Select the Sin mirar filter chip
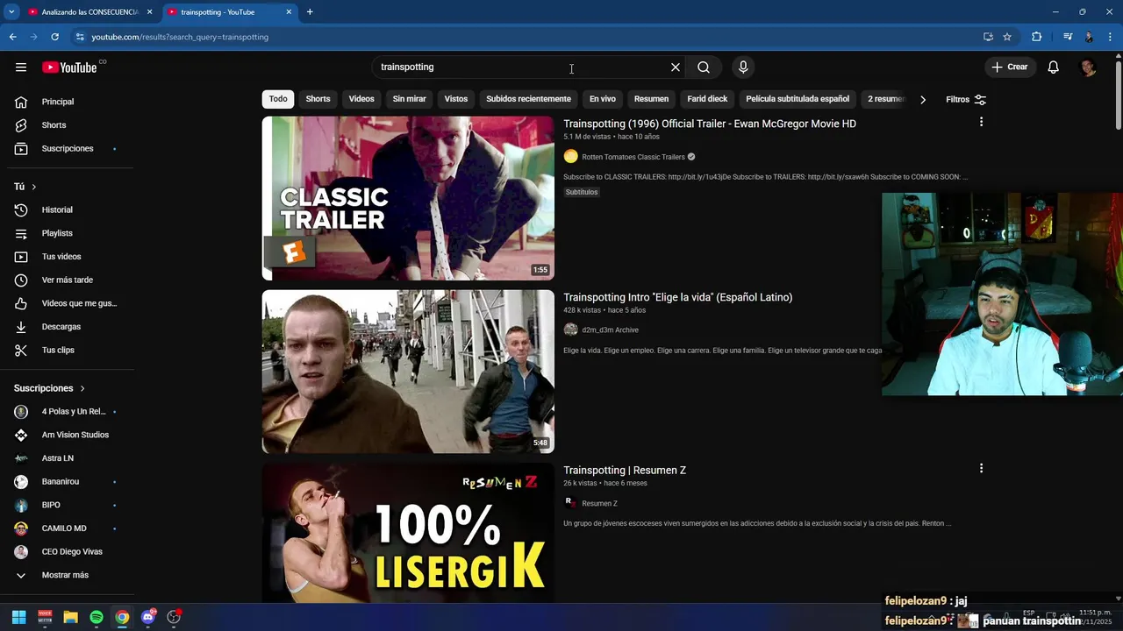Image resolution: width=1123 pixels, height=631 pixels. (x=409, y=99)
